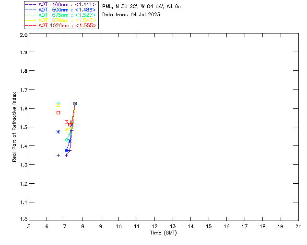Viewport: 307px width, 245px height.
Task: Click the 11 label on the time axis
Action: [x=137, y=226]
